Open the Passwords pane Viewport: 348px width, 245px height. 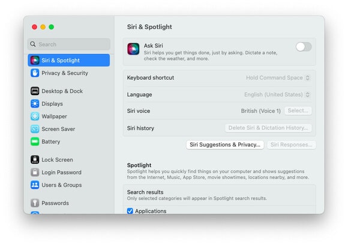tap(69, 203)
